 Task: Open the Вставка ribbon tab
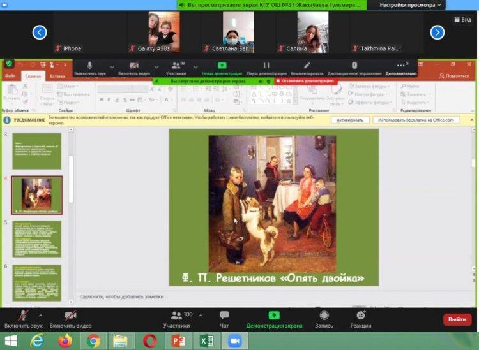pos(57,76)
